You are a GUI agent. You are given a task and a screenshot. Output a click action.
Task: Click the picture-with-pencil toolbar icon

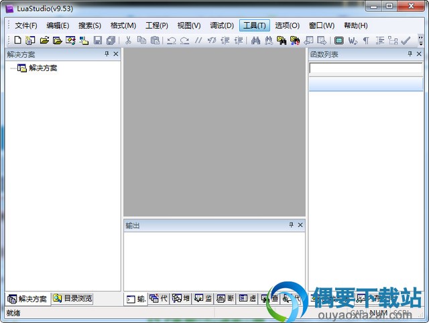70,40
